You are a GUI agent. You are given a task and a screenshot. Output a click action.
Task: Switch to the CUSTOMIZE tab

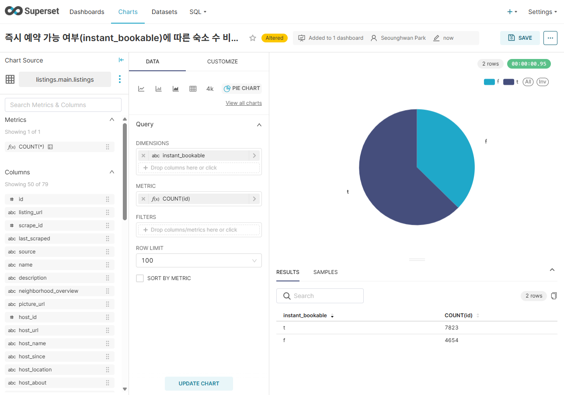(x=223, y=62)
